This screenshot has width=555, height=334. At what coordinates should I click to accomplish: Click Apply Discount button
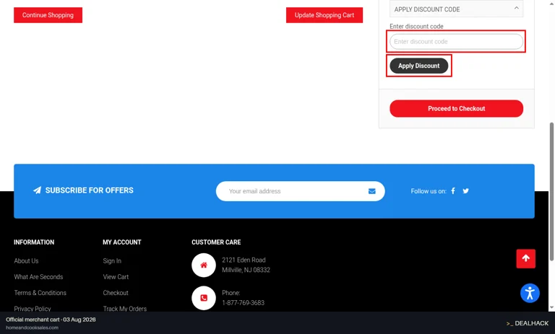418,66
